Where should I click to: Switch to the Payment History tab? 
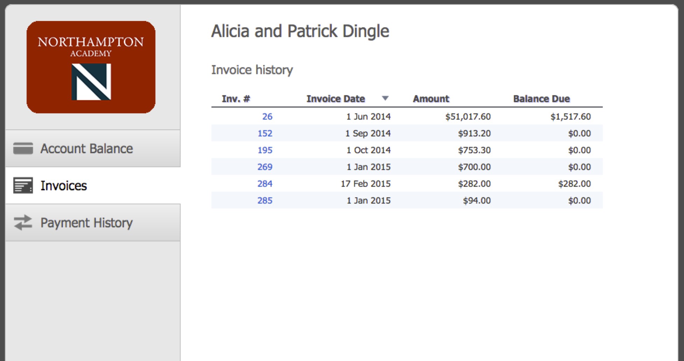(x=86, y=223)
